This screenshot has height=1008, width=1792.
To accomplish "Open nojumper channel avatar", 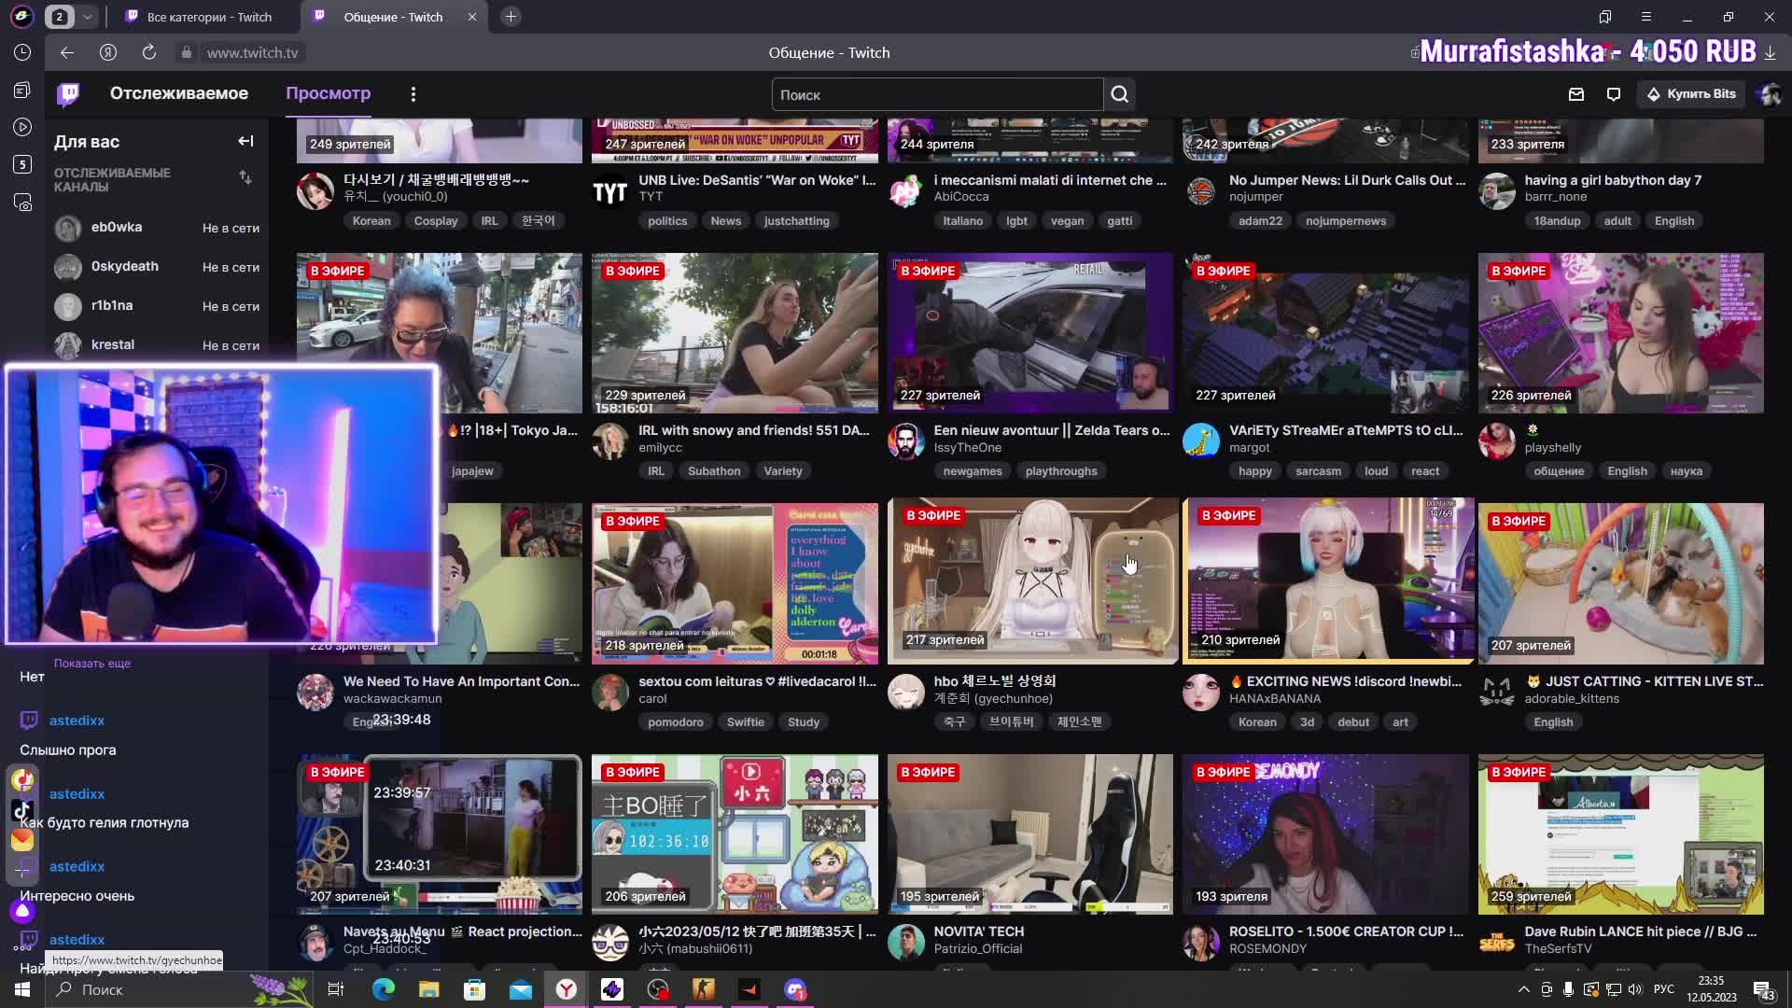I will 1201,191.
